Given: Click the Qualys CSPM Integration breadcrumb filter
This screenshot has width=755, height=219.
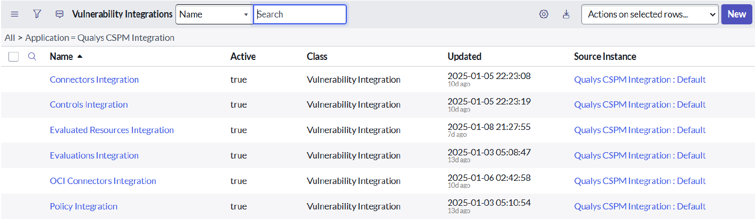Looking at the screenshot, I should tap(100, 38).
